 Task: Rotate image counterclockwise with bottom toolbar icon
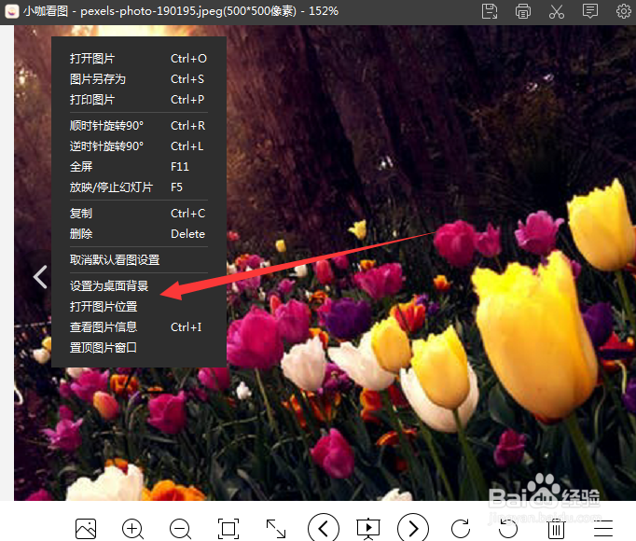point(508,529)
